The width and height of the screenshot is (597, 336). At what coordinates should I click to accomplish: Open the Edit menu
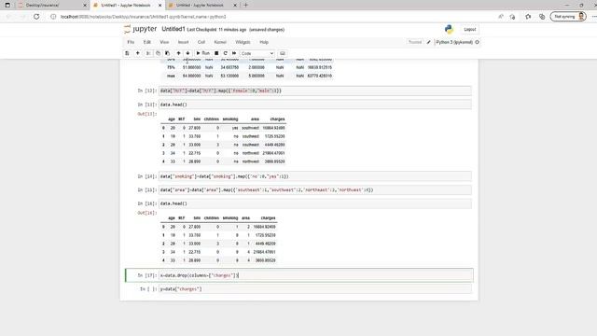tap(147, 42)
